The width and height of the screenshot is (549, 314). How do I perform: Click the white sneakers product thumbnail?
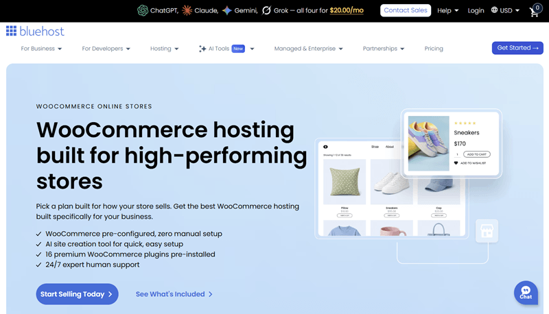point(391,182)
